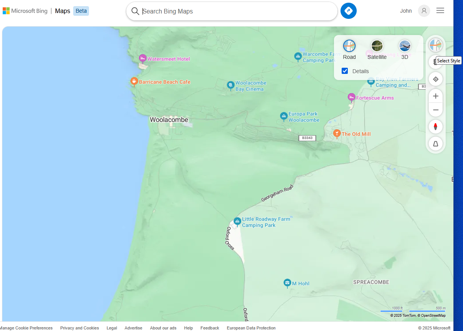Click the John user name
This screenshot has width=463, height=331.
click(406, 11)
